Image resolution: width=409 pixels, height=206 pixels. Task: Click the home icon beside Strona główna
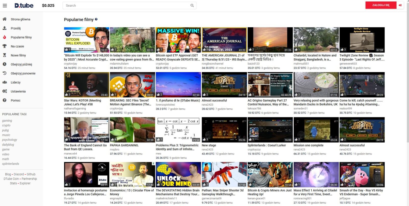(x=4, y=19)
